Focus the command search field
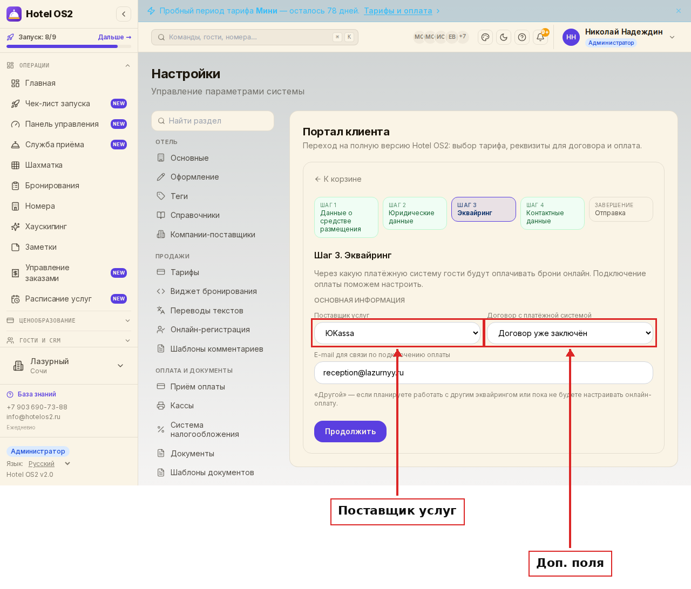The height and width of the screenshot is (589, 691). coord(255,37)
